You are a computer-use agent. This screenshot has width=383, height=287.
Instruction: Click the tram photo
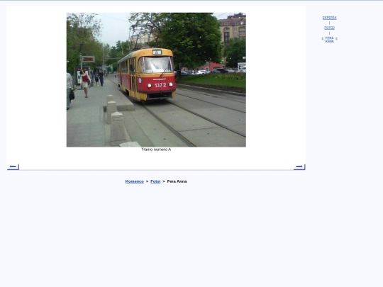156,80
